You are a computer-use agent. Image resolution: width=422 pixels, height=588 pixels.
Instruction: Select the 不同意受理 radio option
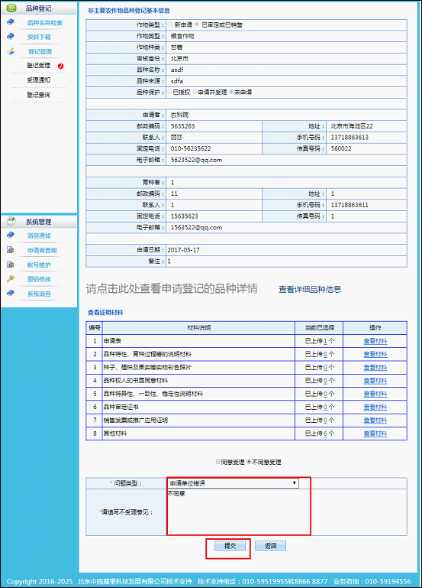249,462
